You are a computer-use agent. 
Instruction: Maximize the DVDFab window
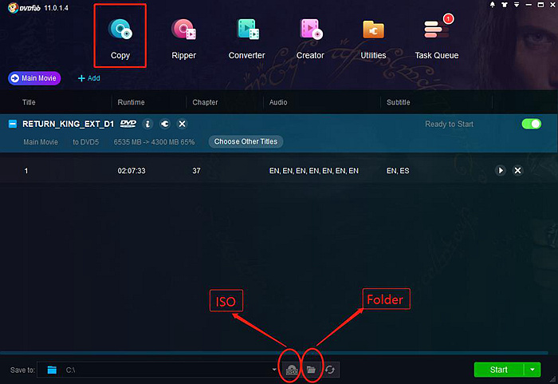540,5
